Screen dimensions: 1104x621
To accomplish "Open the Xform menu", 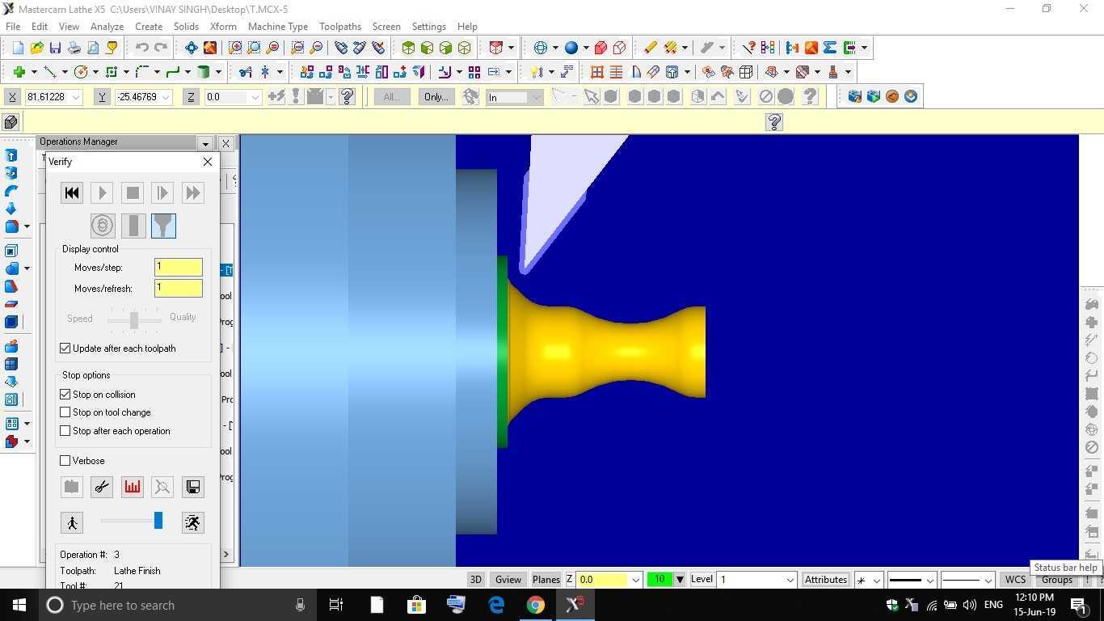I will (223, 27).
